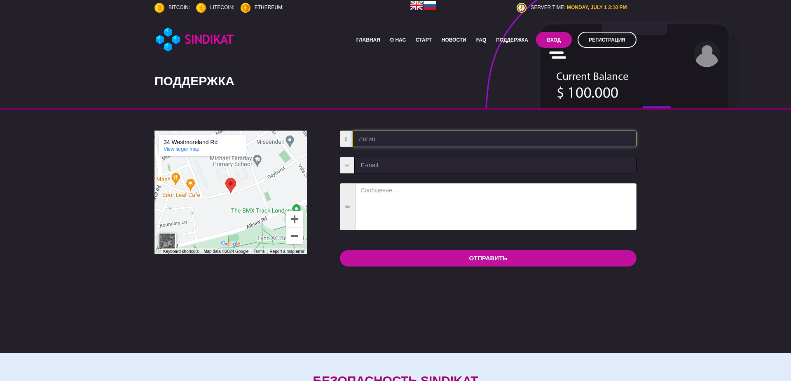
Task: Open the НОВОСТИ navigation item
Action: [454, 40]
